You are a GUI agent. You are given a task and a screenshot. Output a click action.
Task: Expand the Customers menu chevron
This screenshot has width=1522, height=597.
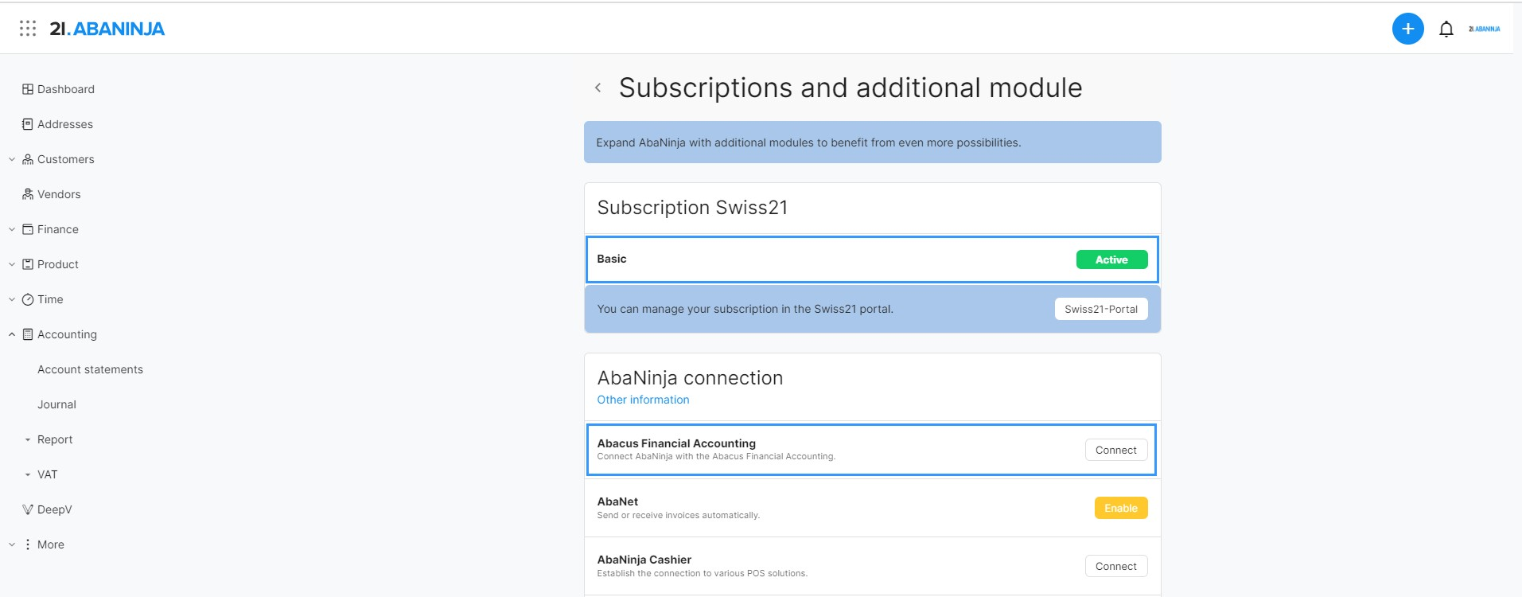pyautogui.click(x=12, y=159)
